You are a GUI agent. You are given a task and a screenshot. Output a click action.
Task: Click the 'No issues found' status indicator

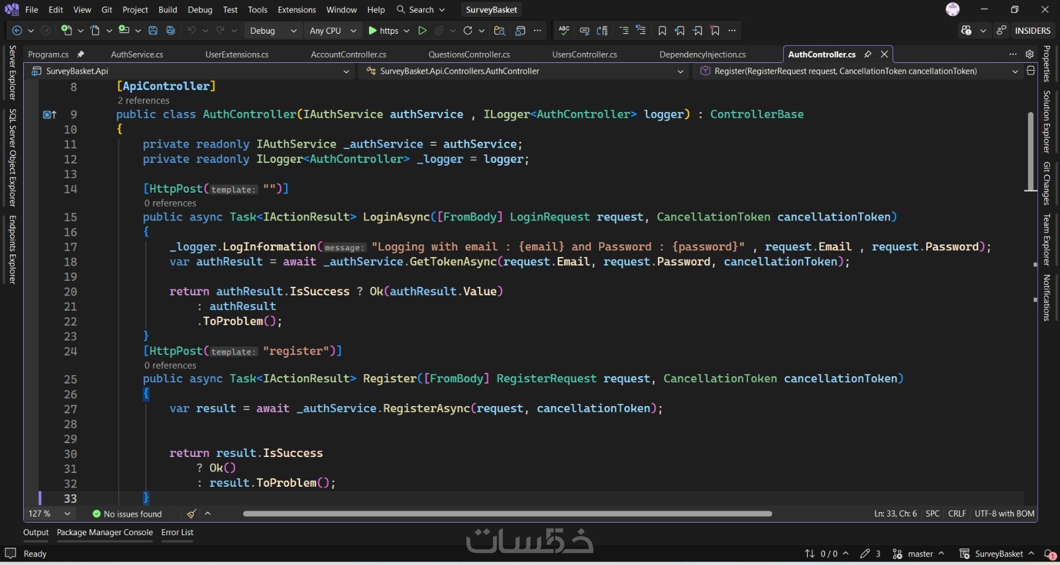[127, 514]
